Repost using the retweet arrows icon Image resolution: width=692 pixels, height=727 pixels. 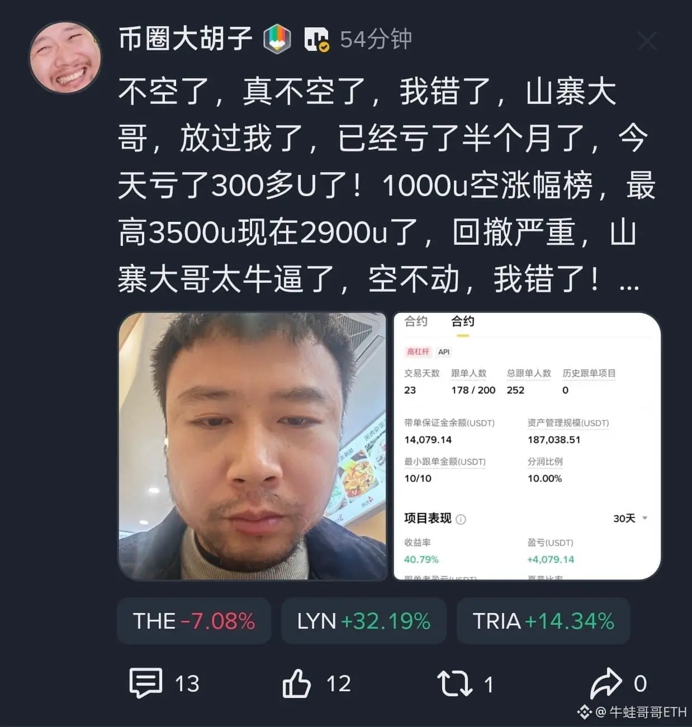tap(454, 683)
